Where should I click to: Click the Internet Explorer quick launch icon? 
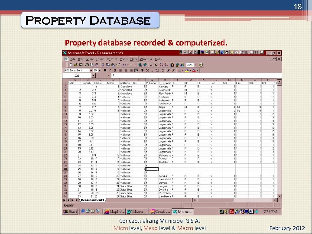83,211
